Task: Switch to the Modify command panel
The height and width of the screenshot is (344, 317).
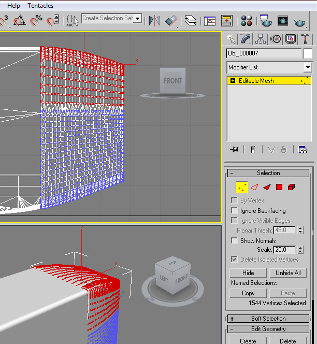Action: [246, 39]
